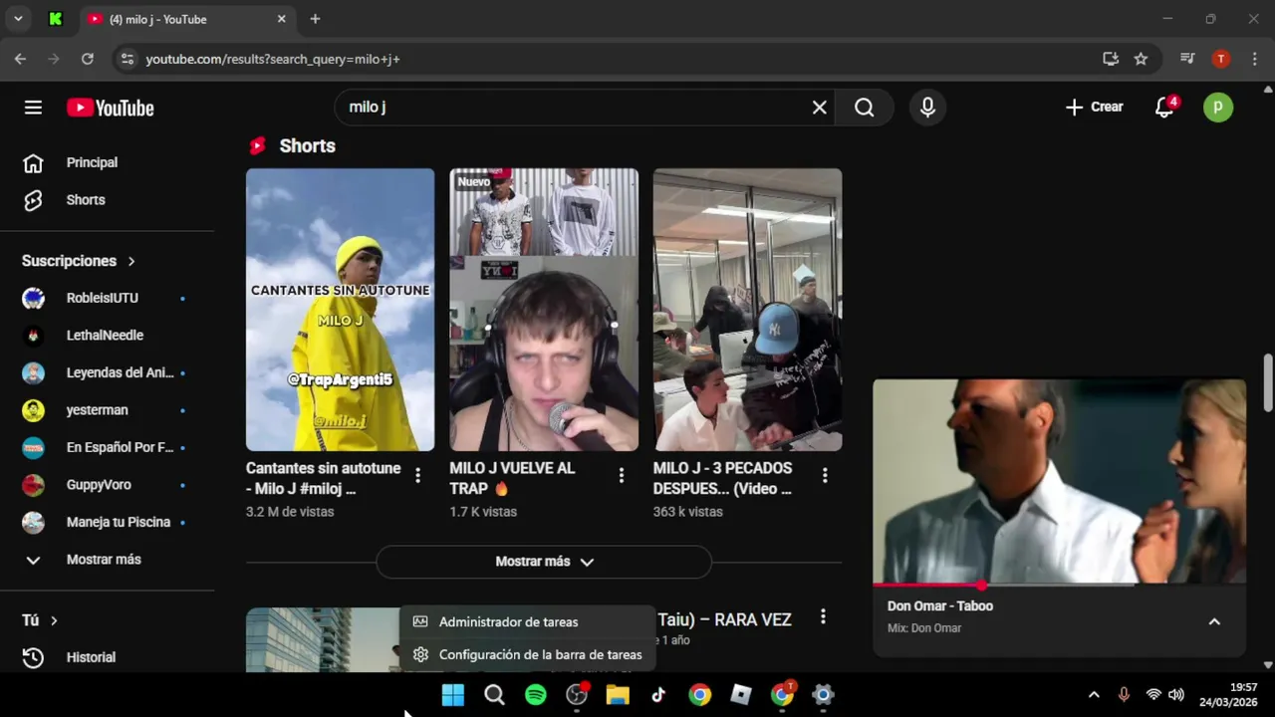Image resolution: width=1275 pixels, height=717 pixels.
Task: Expand the Suscripciones section chevron
Action: [130, 261]
